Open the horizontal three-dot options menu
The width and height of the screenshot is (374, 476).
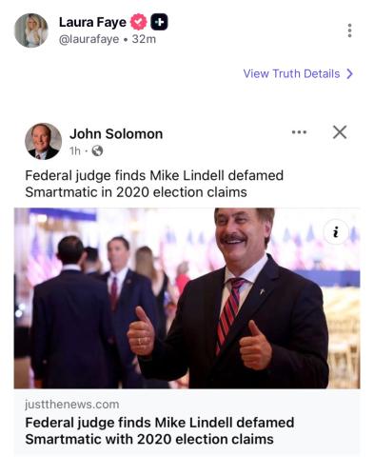pyautogui.click(x=299, y=132)
